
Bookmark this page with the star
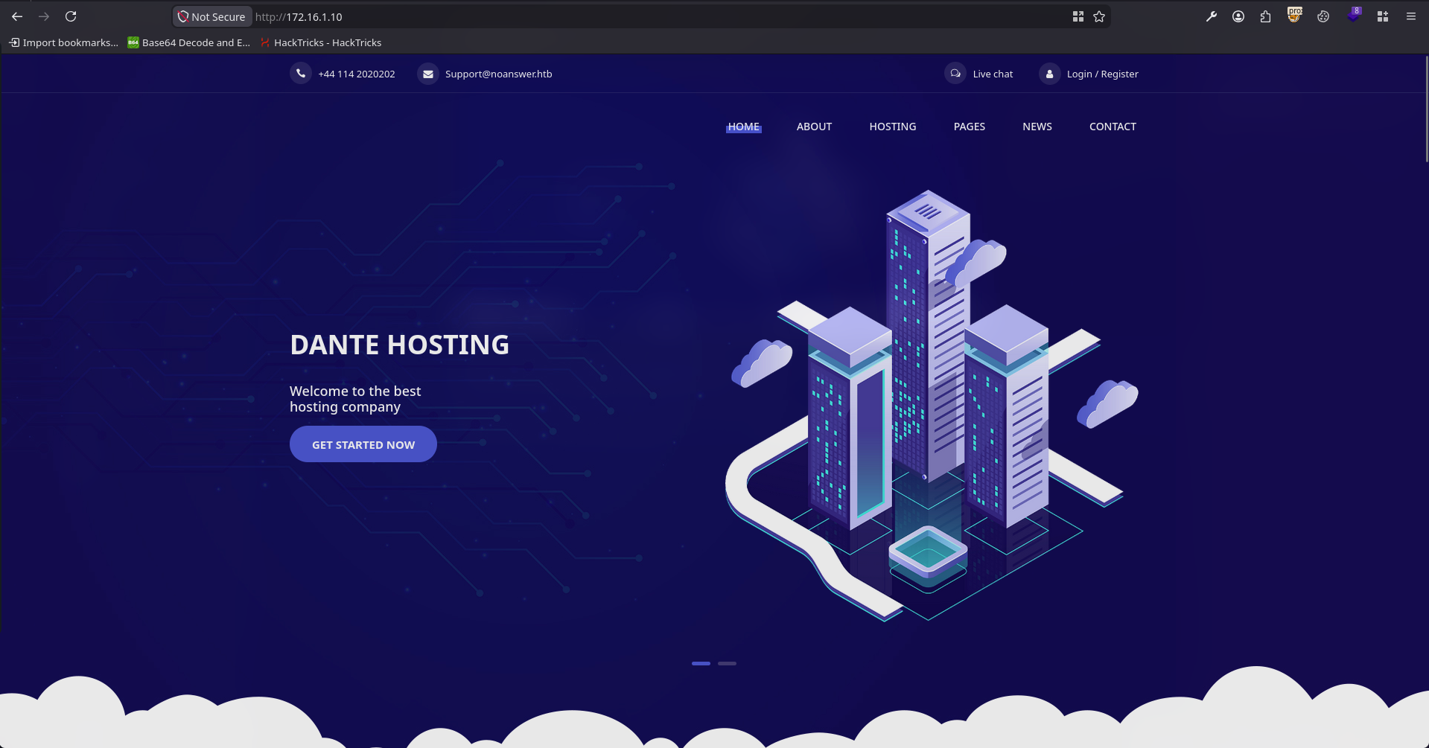click(x=1099, y=16)
